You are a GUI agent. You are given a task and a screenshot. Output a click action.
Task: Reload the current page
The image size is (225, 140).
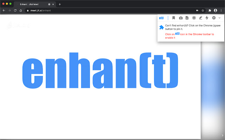pos(15,10)
